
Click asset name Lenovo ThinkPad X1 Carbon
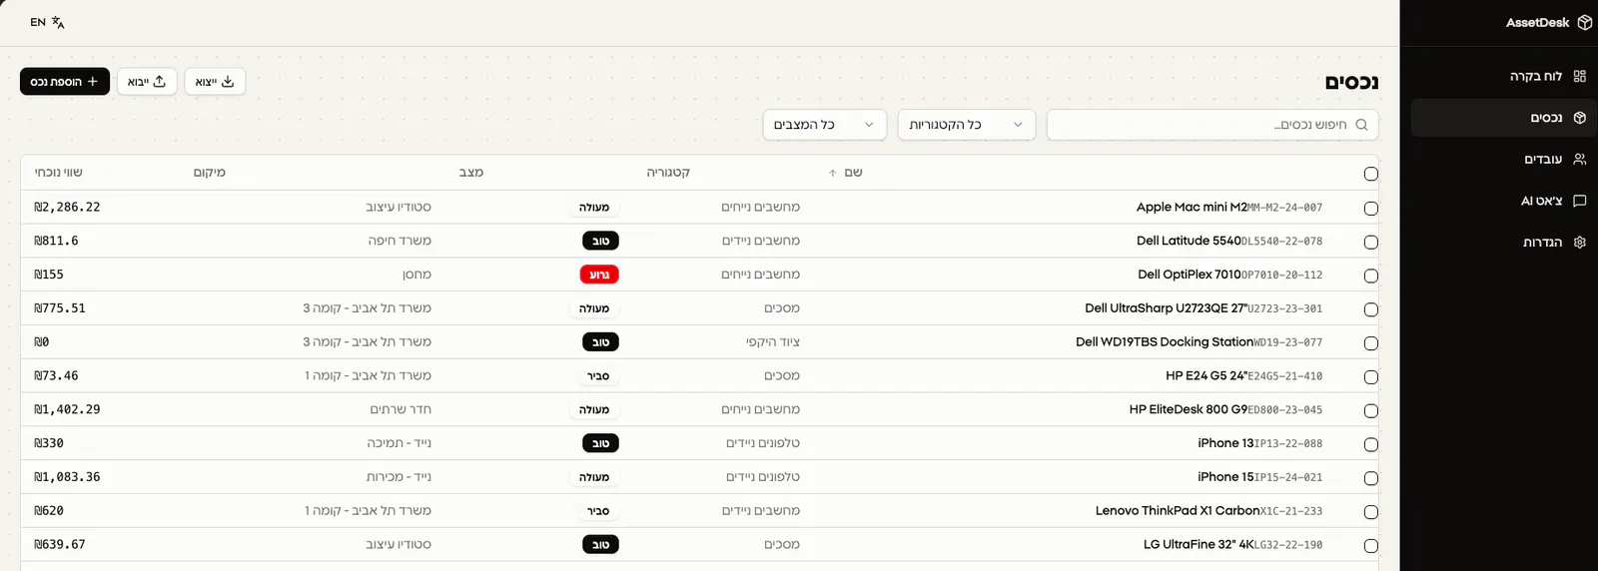pyautogui.click(x=1178, y=510)
